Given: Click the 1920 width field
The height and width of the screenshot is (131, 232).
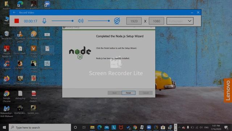Looking at the screenshot, I should pos(134,21).
